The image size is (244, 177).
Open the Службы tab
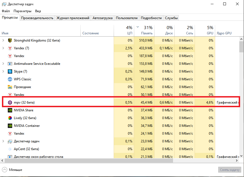(x=171, y=18)
